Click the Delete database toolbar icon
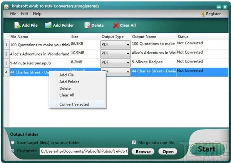The width and height of the screenshot is (231, 163). [87, 25]
